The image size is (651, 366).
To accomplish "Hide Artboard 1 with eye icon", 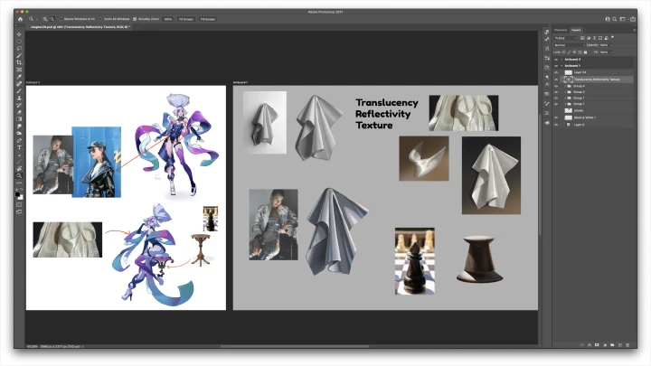I will [x=556, y=66].
